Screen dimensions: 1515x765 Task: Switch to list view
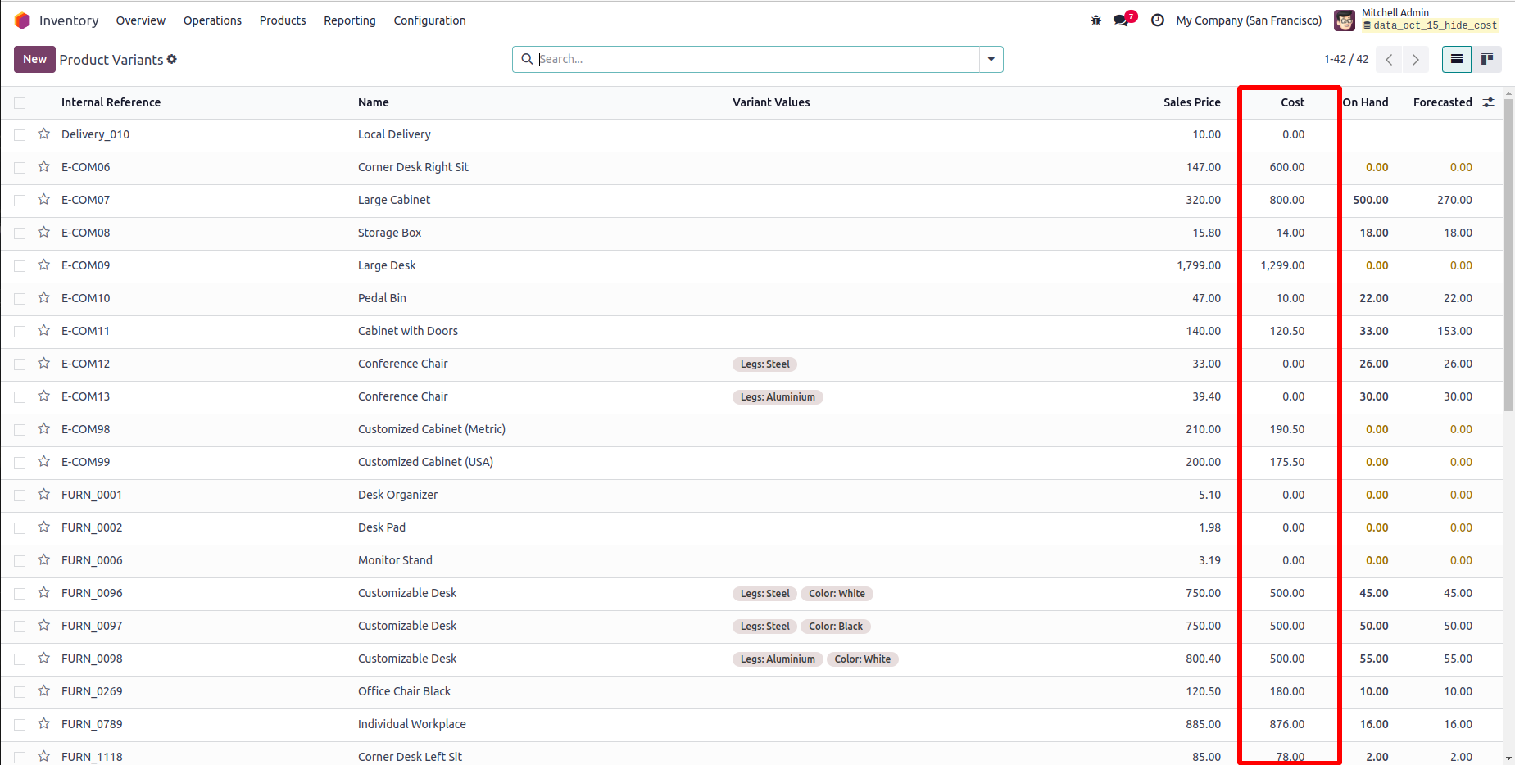(1456, 59)
